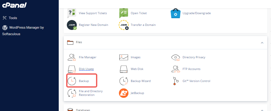Open File and Directory Restoration link
This screenshot has height=111, width=271.
point(91,93)
